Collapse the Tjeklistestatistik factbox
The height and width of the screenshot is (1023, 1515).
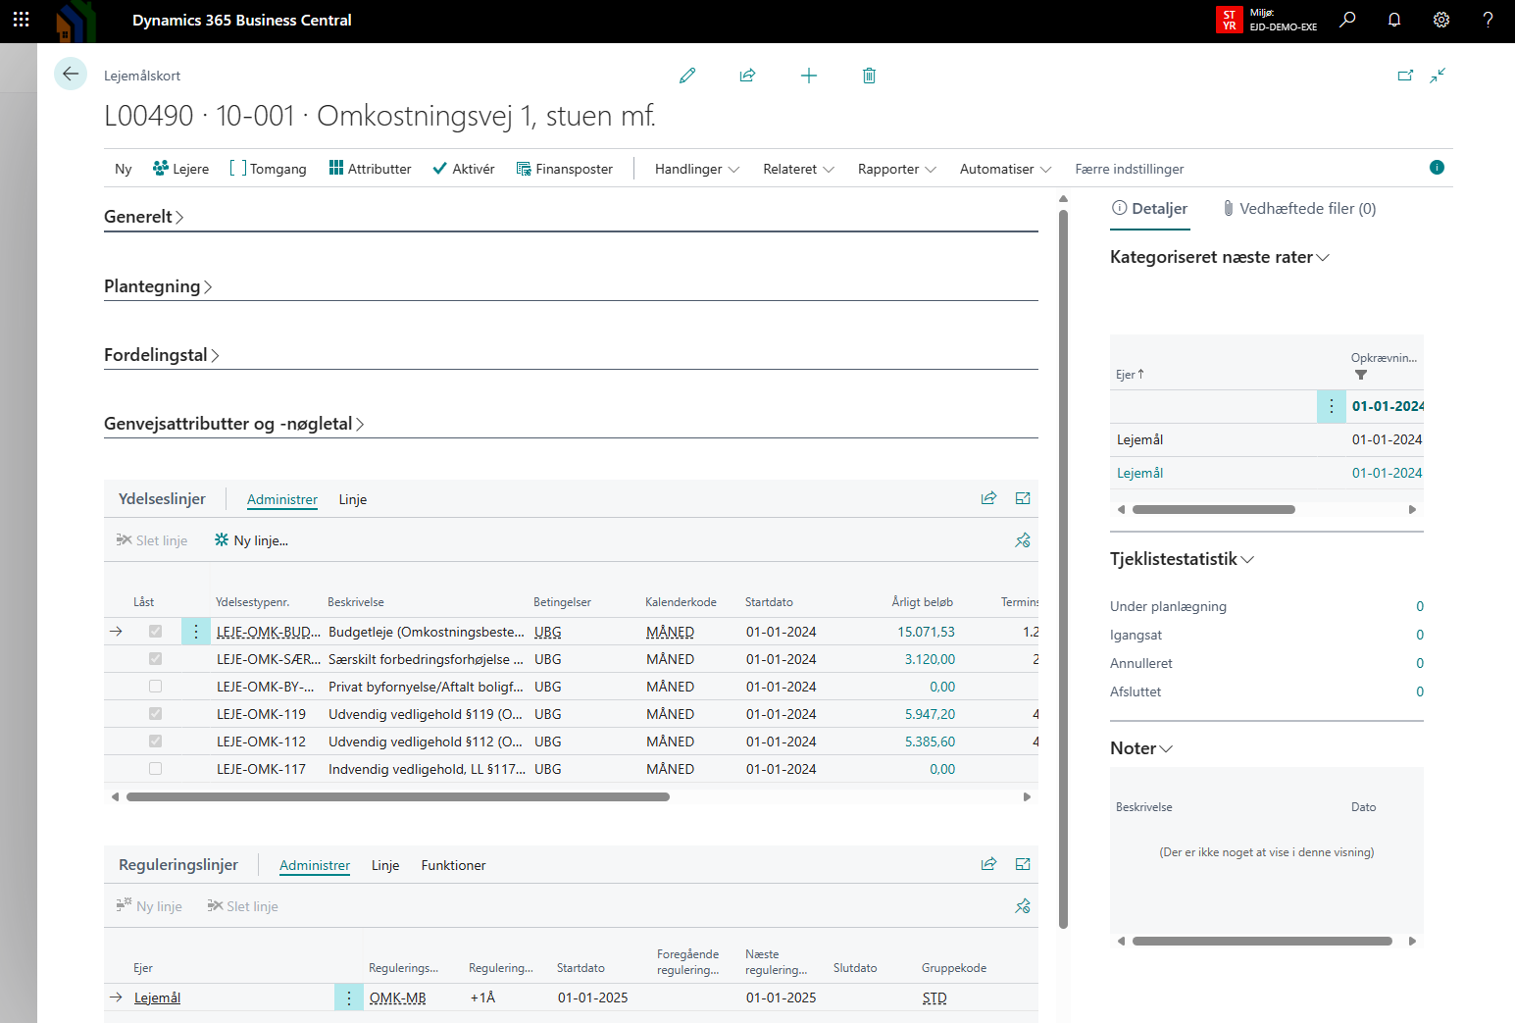1183,559
